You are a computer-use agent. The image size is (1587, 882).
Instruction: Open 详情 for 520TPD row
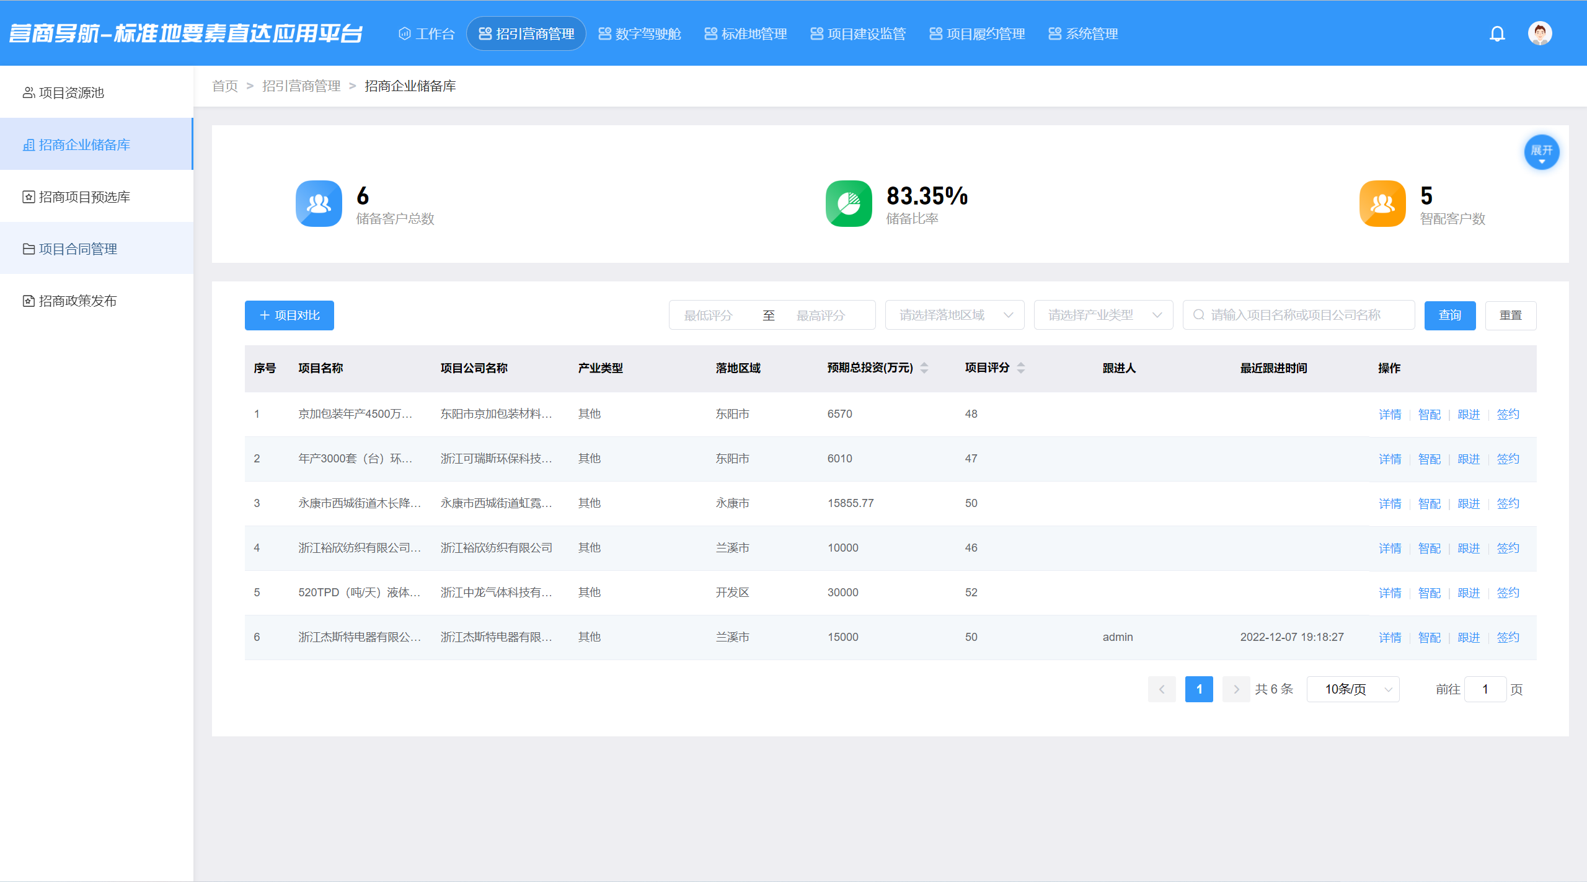[1390, 593]
